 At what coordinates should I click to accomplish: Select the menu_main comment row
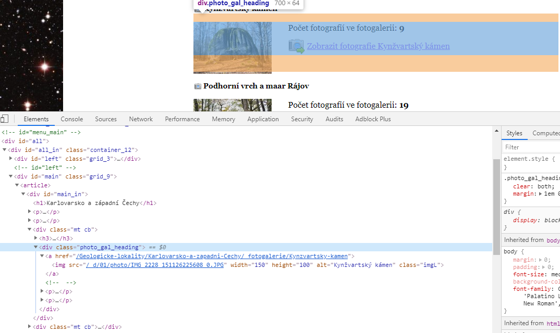[x=41, y=132]
